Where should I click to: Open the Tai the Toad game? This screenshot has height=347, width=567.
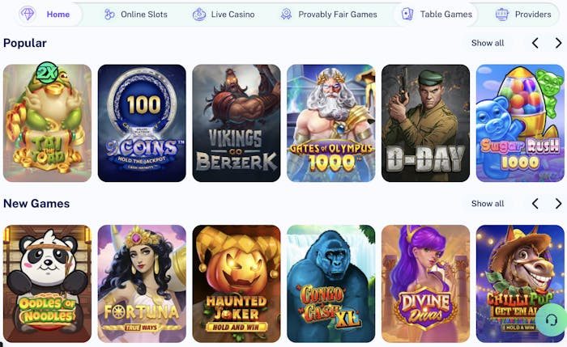(47, 123)
